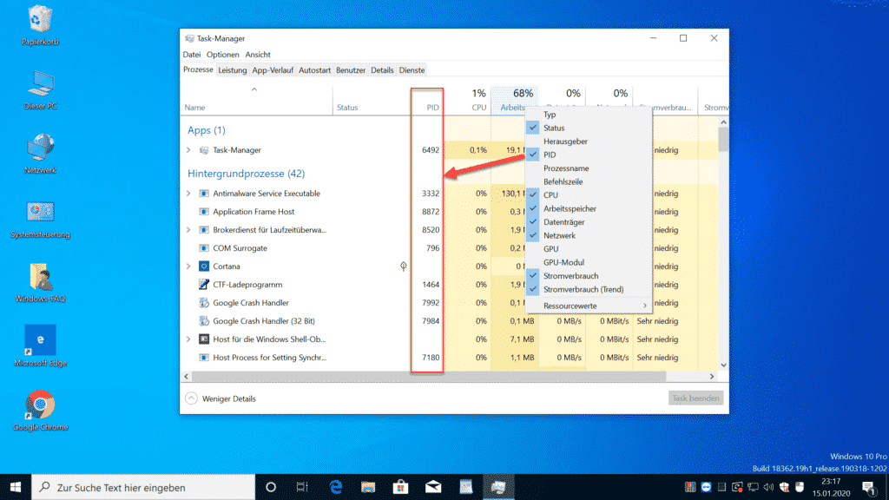Enable the Prozessname column entry
889x500 pixels.
click(x=589, y=168)
